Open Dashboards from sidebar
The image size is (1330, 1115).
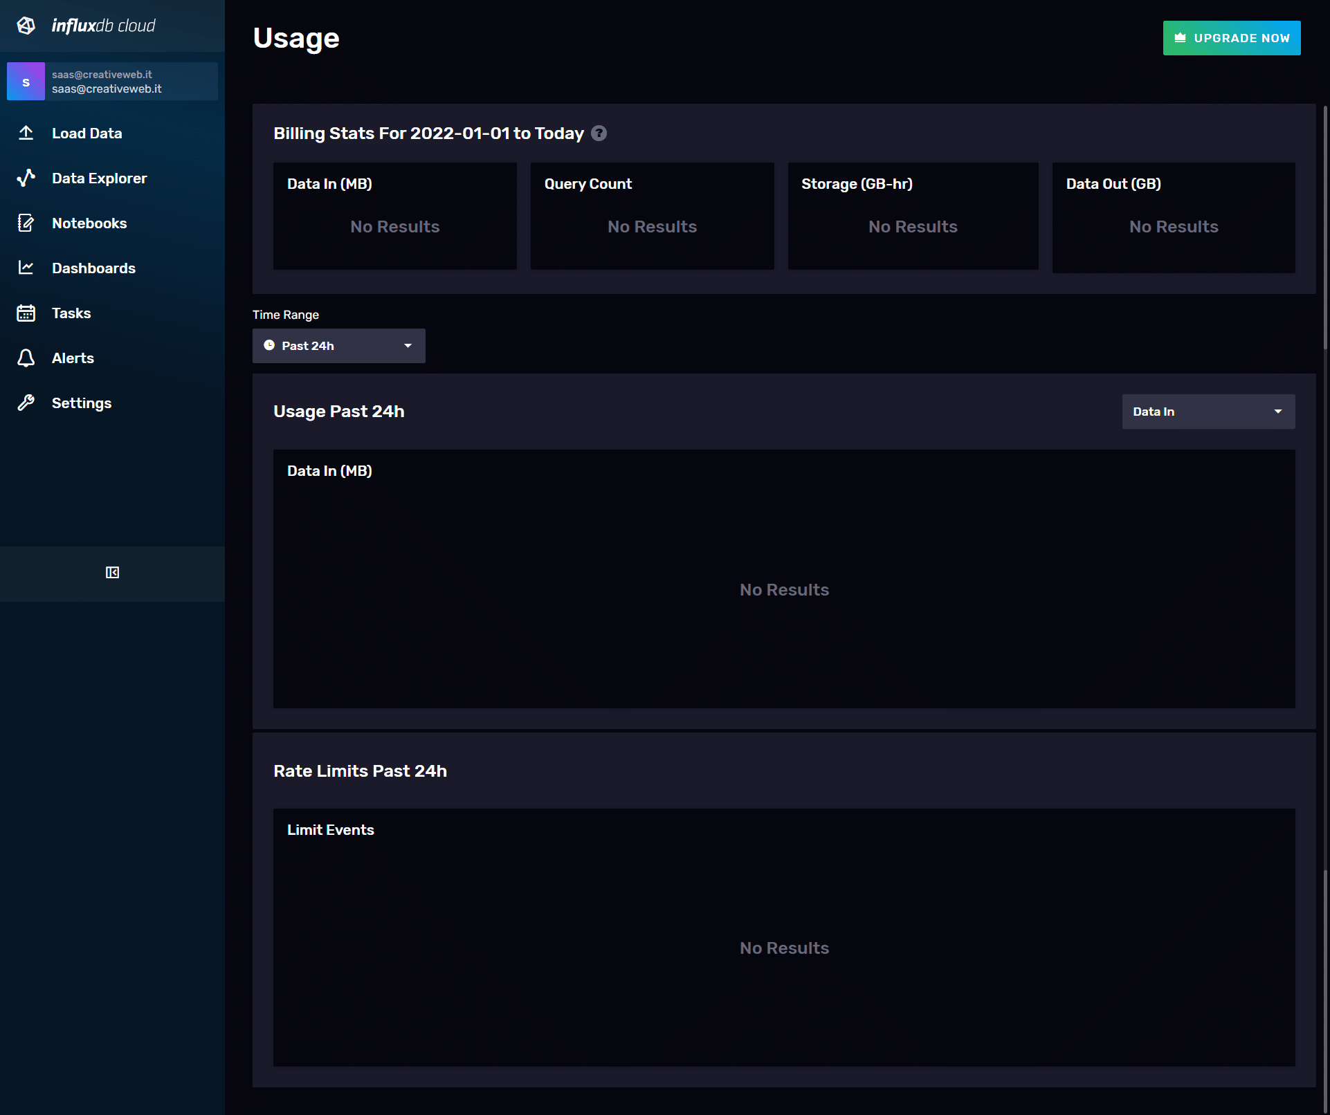click(93, 268)
